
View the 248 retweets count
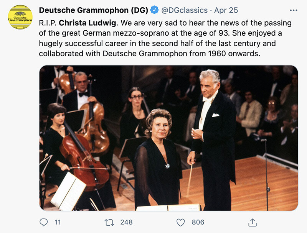[x=126, y=222]
